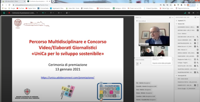The height and width of the screenshot is (102, 200).
Task: Select the Tutti chat tab
Action: [x=137, y=63]
